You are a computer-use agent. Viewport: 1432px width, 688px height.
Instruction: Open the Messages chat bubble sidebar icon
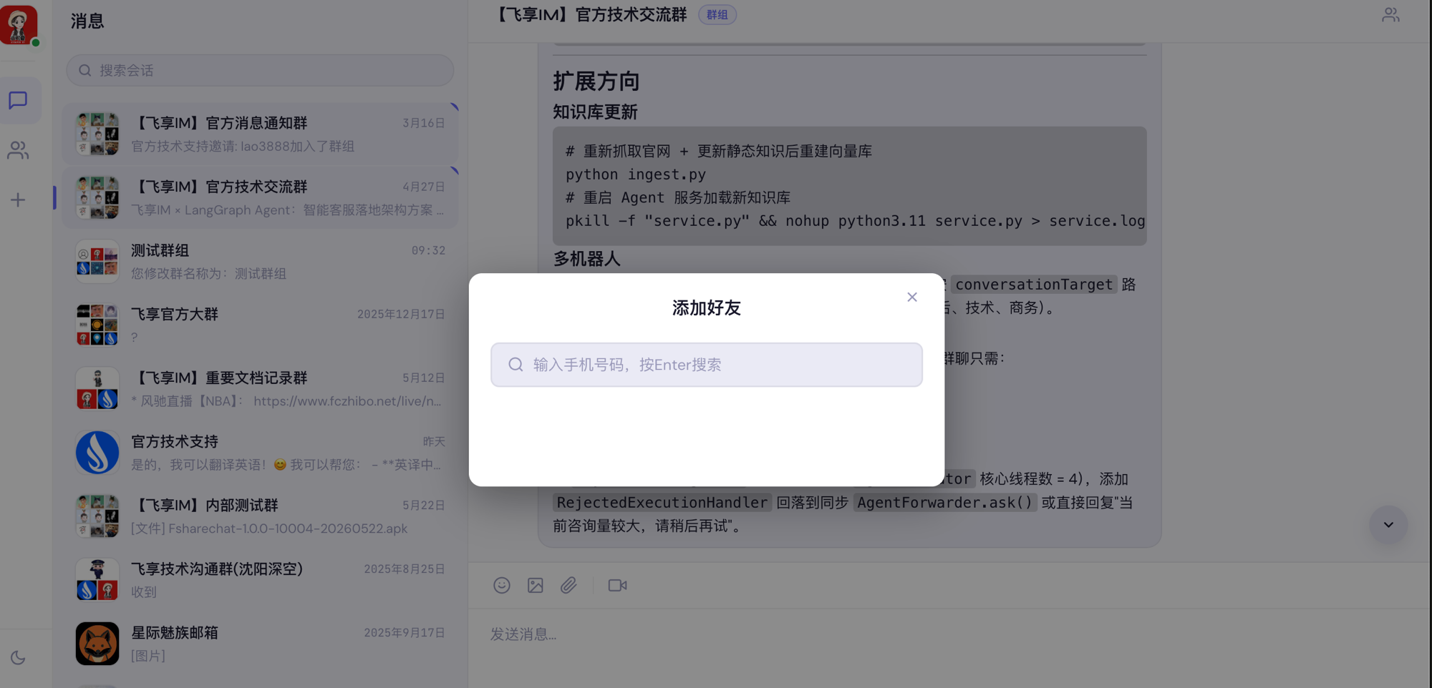click(x=19, y=100)
